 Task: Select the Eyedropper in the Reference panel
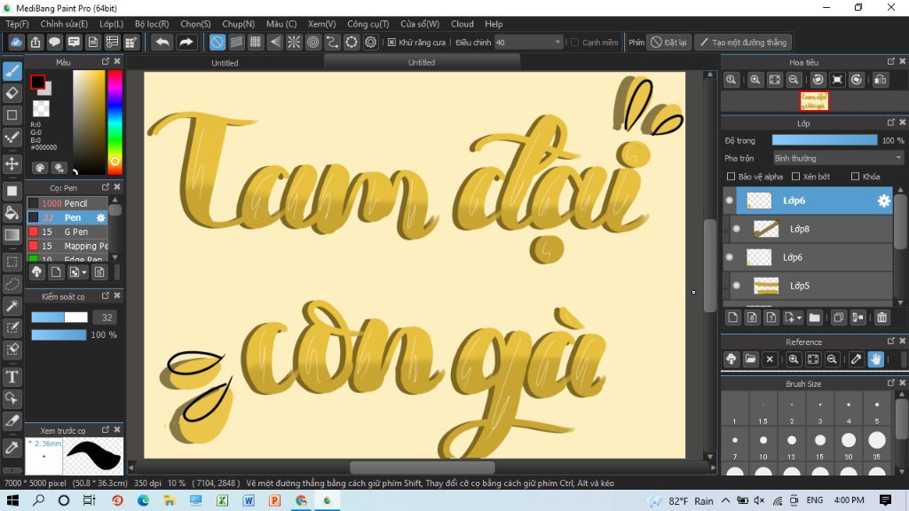pyautogui.click(x=855, y=358)
